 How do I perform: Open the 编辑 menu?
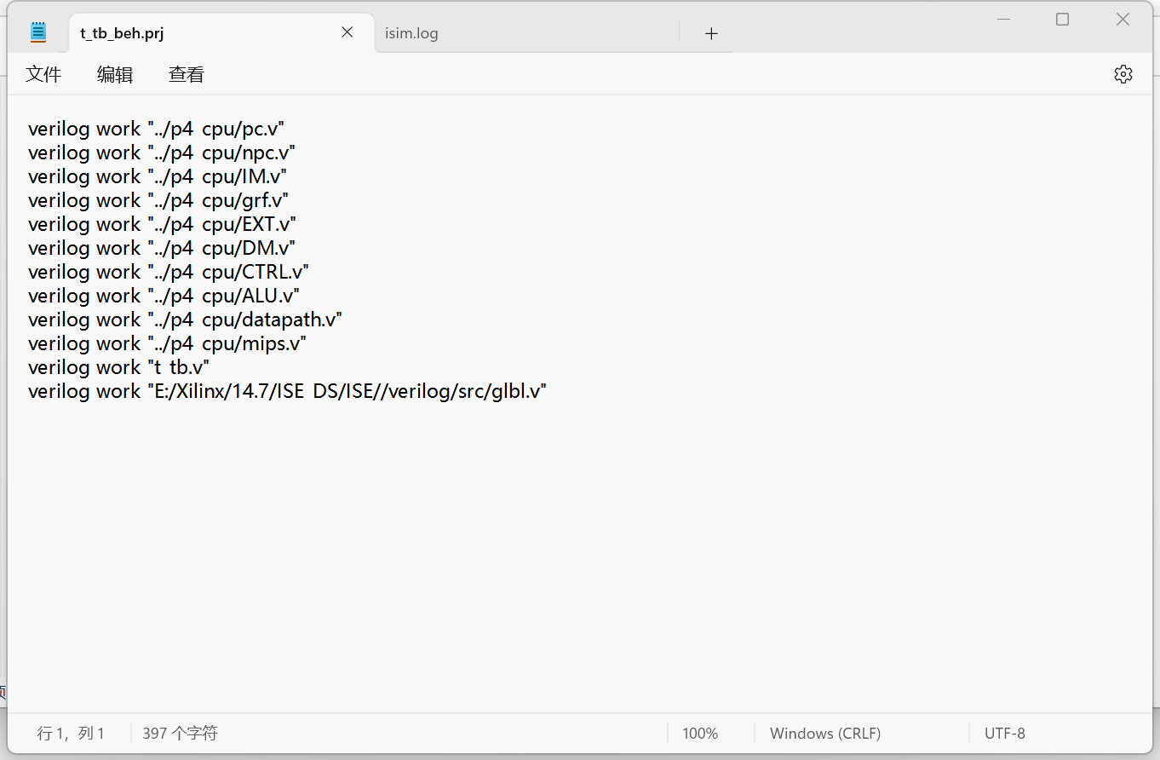click(115, 74)
